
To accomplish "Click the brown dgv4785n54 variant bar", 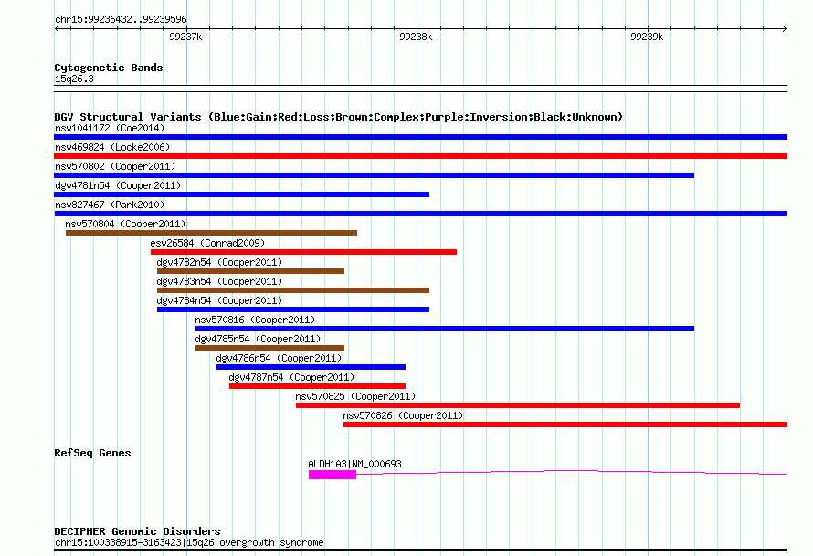I will (269, 348).
